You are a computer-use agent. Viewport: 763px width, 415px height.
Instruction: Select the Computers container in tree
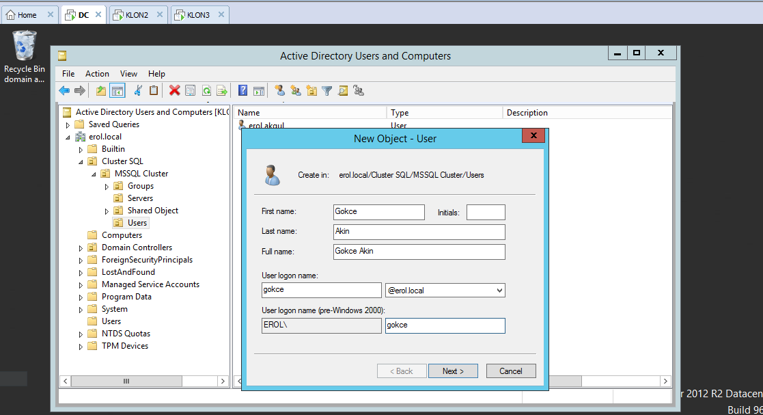(122, 235)
